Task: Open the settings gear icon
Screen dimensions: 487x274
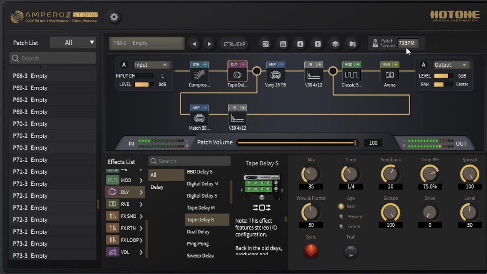Action: tap(114, 17)
